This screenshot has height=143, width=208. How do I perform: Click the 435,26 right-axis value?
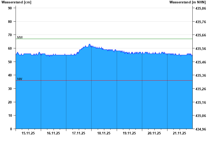point(201,89)
